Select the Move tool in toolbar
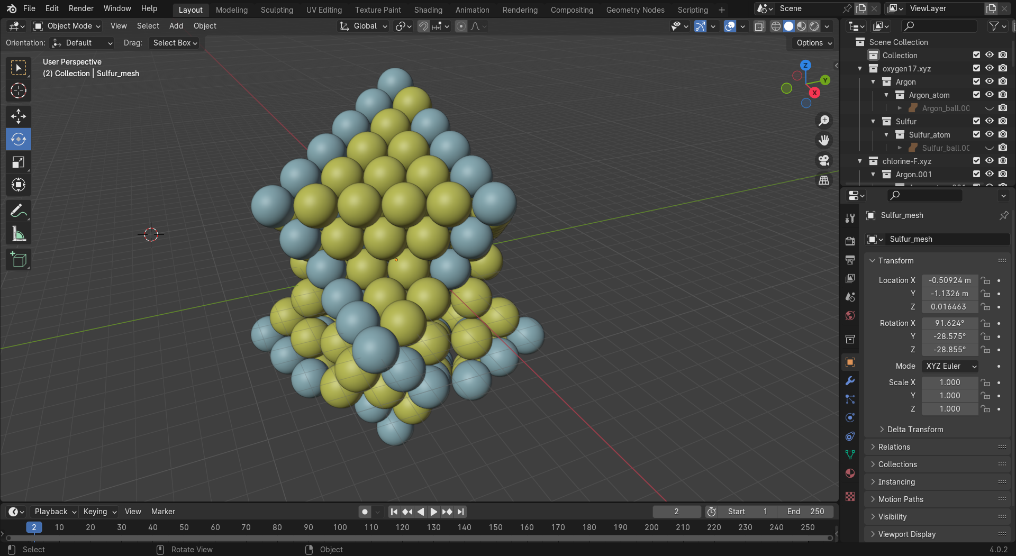1016x556 pixels. (19, 116)
